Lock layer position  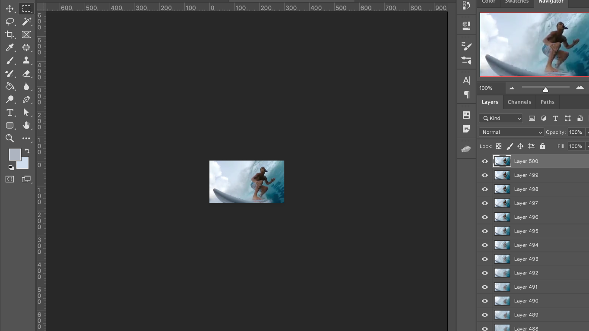520,146
